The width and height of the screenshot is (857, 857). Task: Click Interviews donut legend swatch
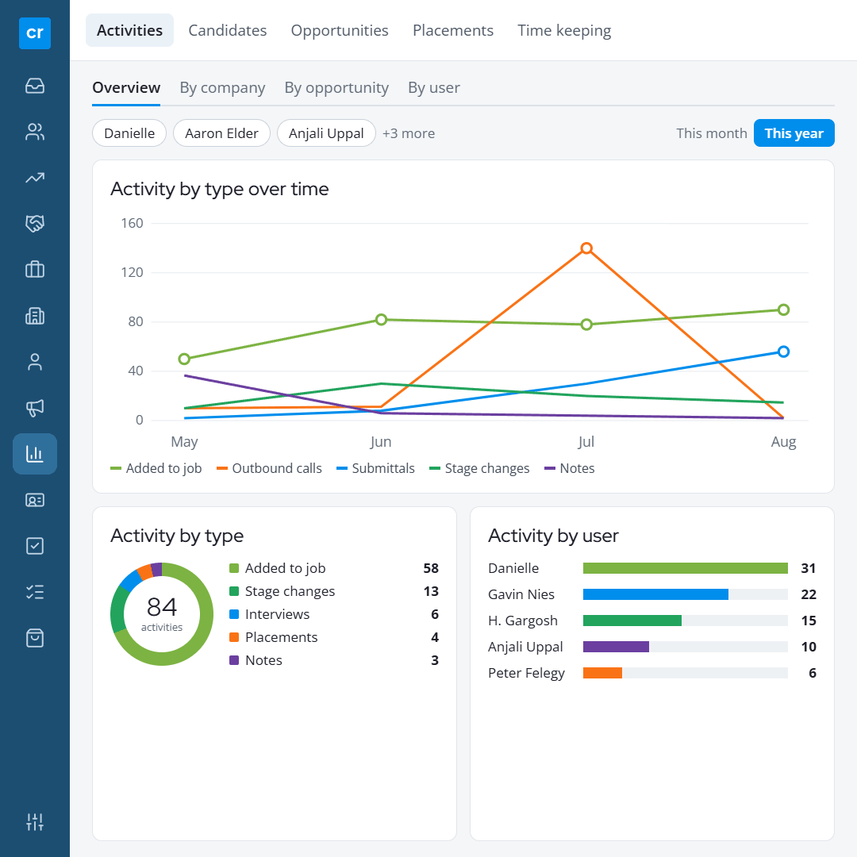coord(234,614)
